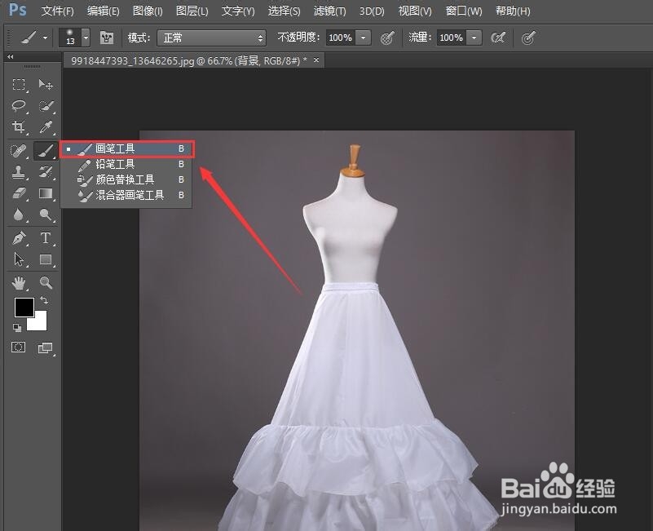Open the 文字(Y) menu
653x531 pixels.
point(238,11)
